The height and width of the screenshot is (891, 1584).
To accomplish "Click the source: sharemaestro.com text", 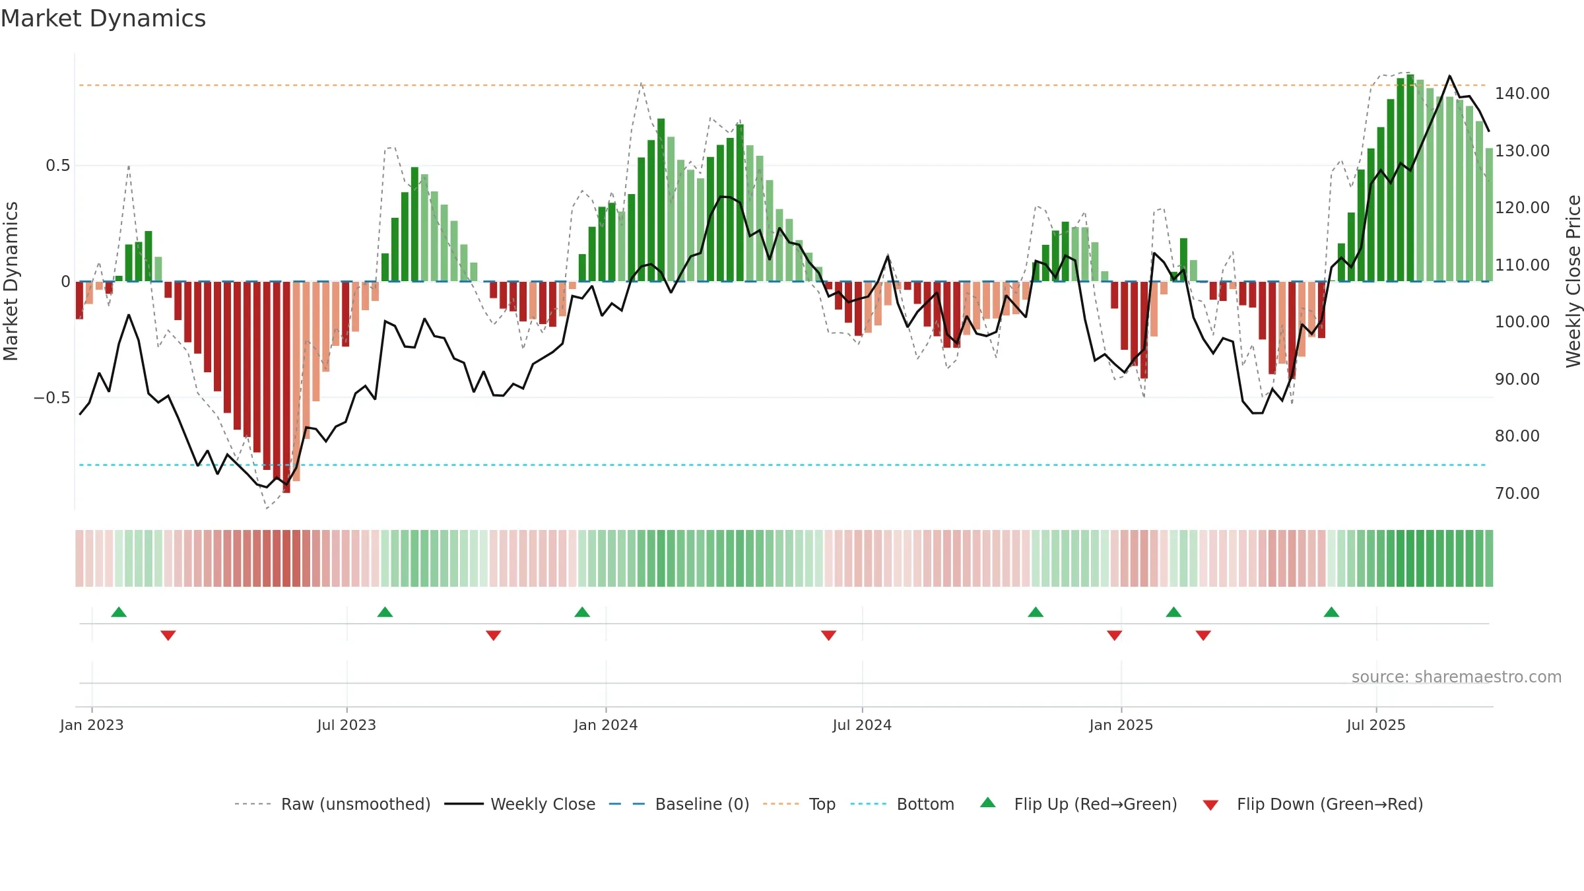I will pos(1457,676).
